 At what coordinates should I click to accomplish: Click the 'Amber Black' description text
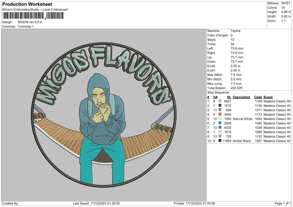(242, 141)
